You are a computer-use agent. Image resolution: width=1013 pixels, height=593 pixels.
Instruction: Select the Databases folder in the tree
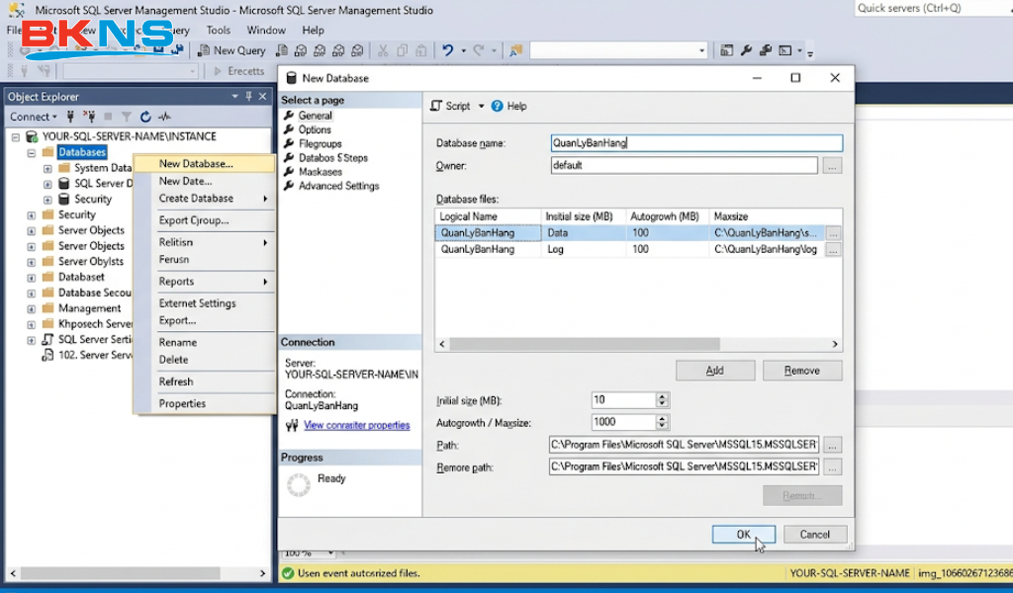(x=81, y=152)
